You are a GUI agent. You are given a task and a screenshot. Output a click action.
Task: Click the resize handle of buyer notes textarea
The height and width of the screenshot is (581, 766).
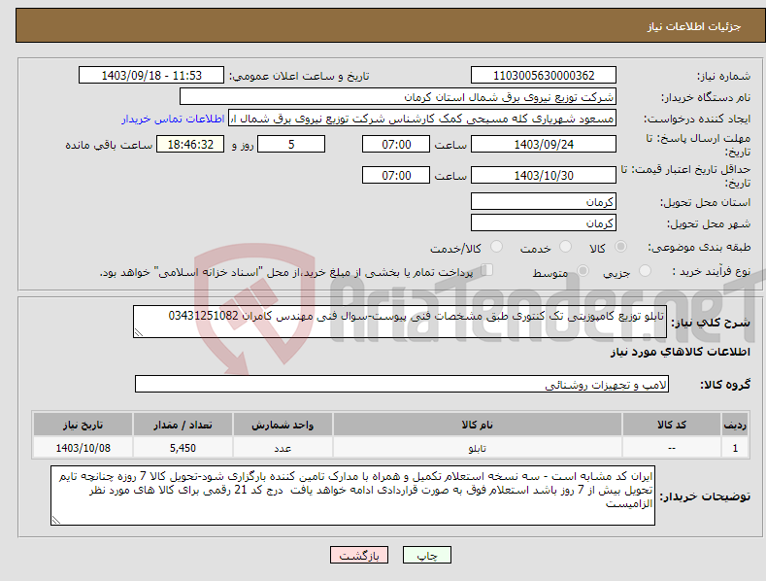[x=56, y=521]
